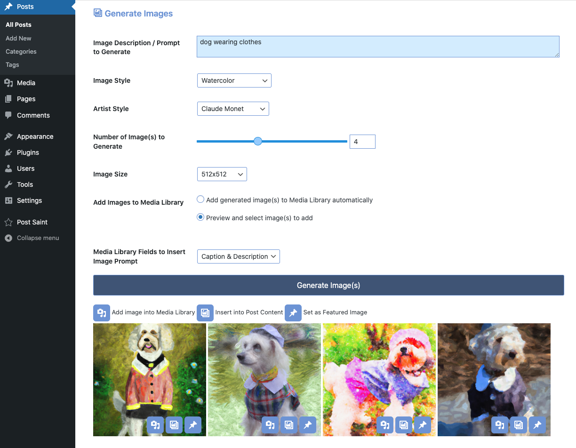The width and height of the screenshot is (576, 448).
Task: Add second dog image to Media Library
Action: point(270,425)
